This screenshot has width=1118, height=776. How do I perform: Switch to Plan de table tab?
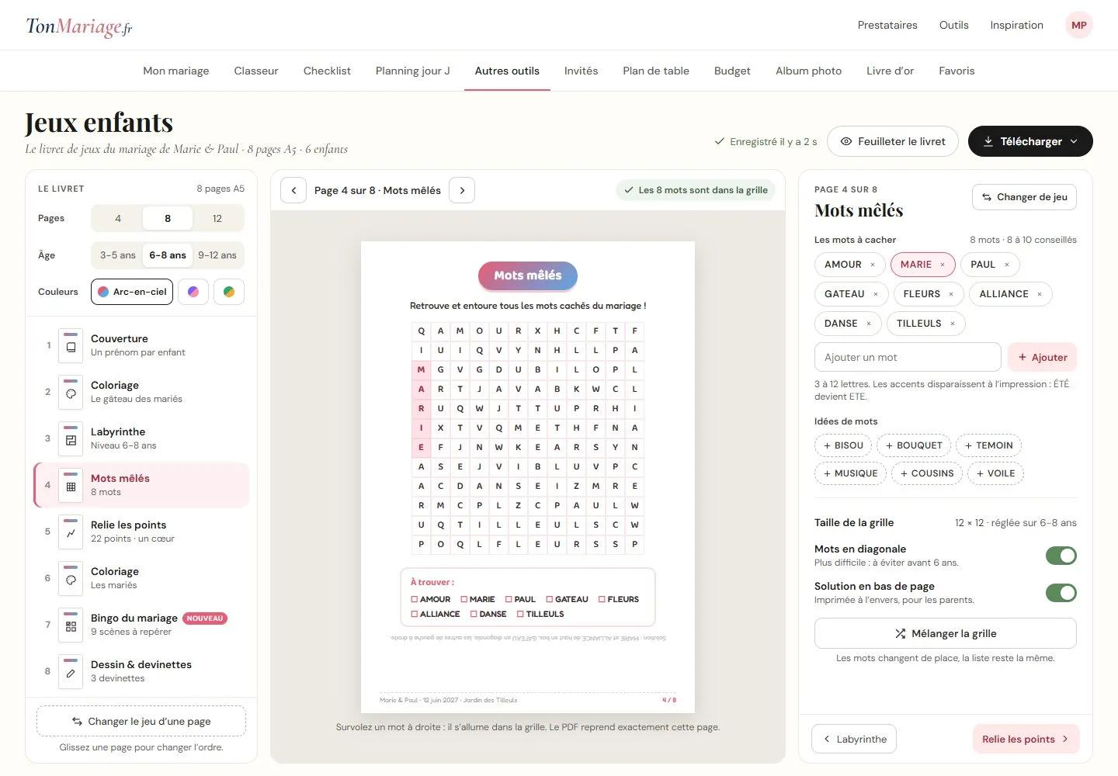[x=656, y=71]
